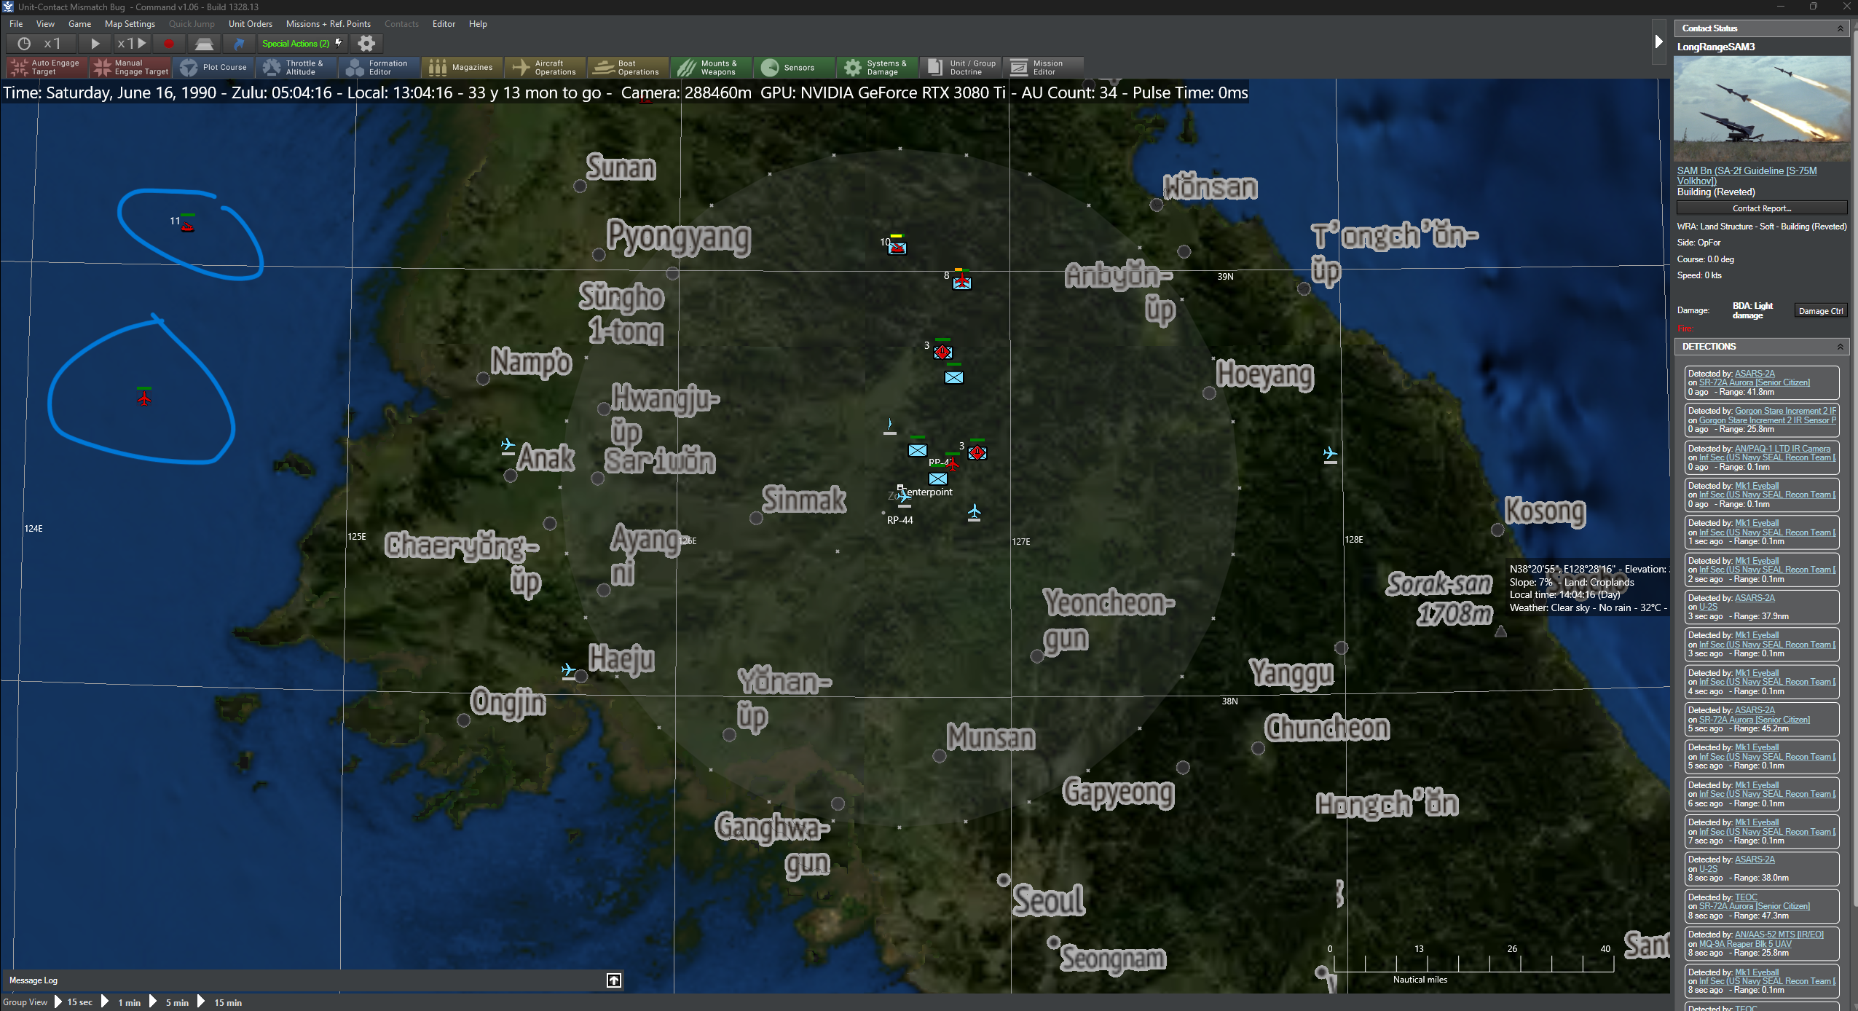
Task: Click the LongRangeSAM3 contact name
Action: (1716, 47)
